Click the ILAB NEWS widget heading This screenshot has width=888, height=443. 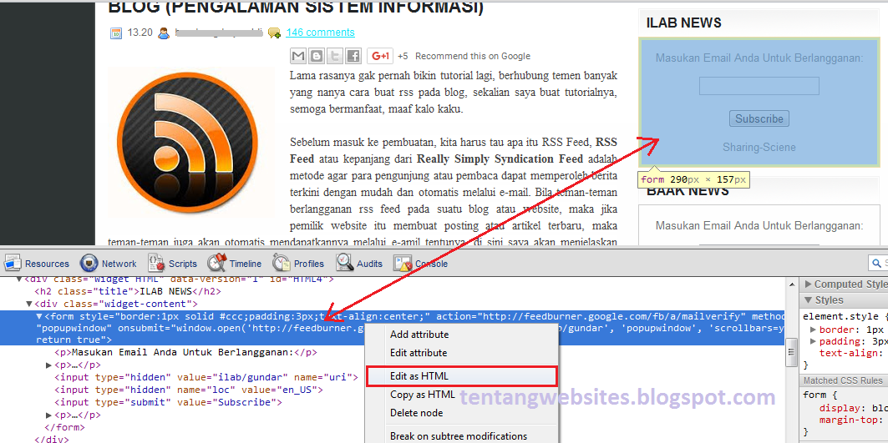coord(683,23)
